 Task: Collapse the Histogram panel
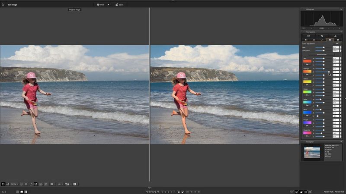pyautogui.click(x=341, y=9)
